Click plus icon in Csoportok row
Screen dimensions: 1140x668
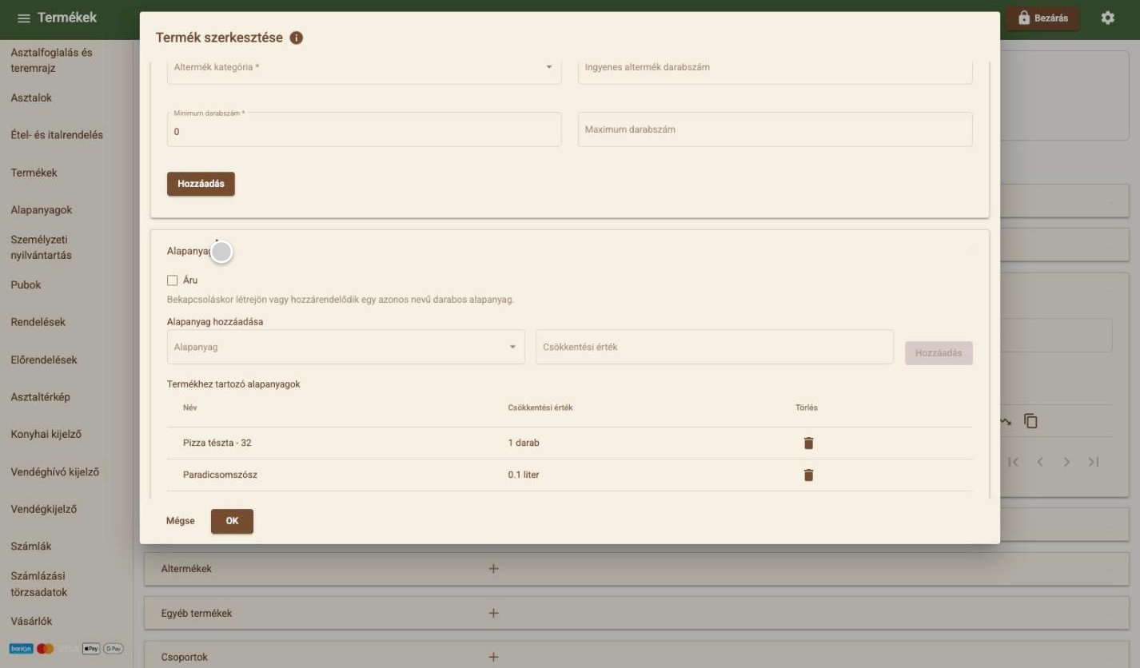pos(493,657)
